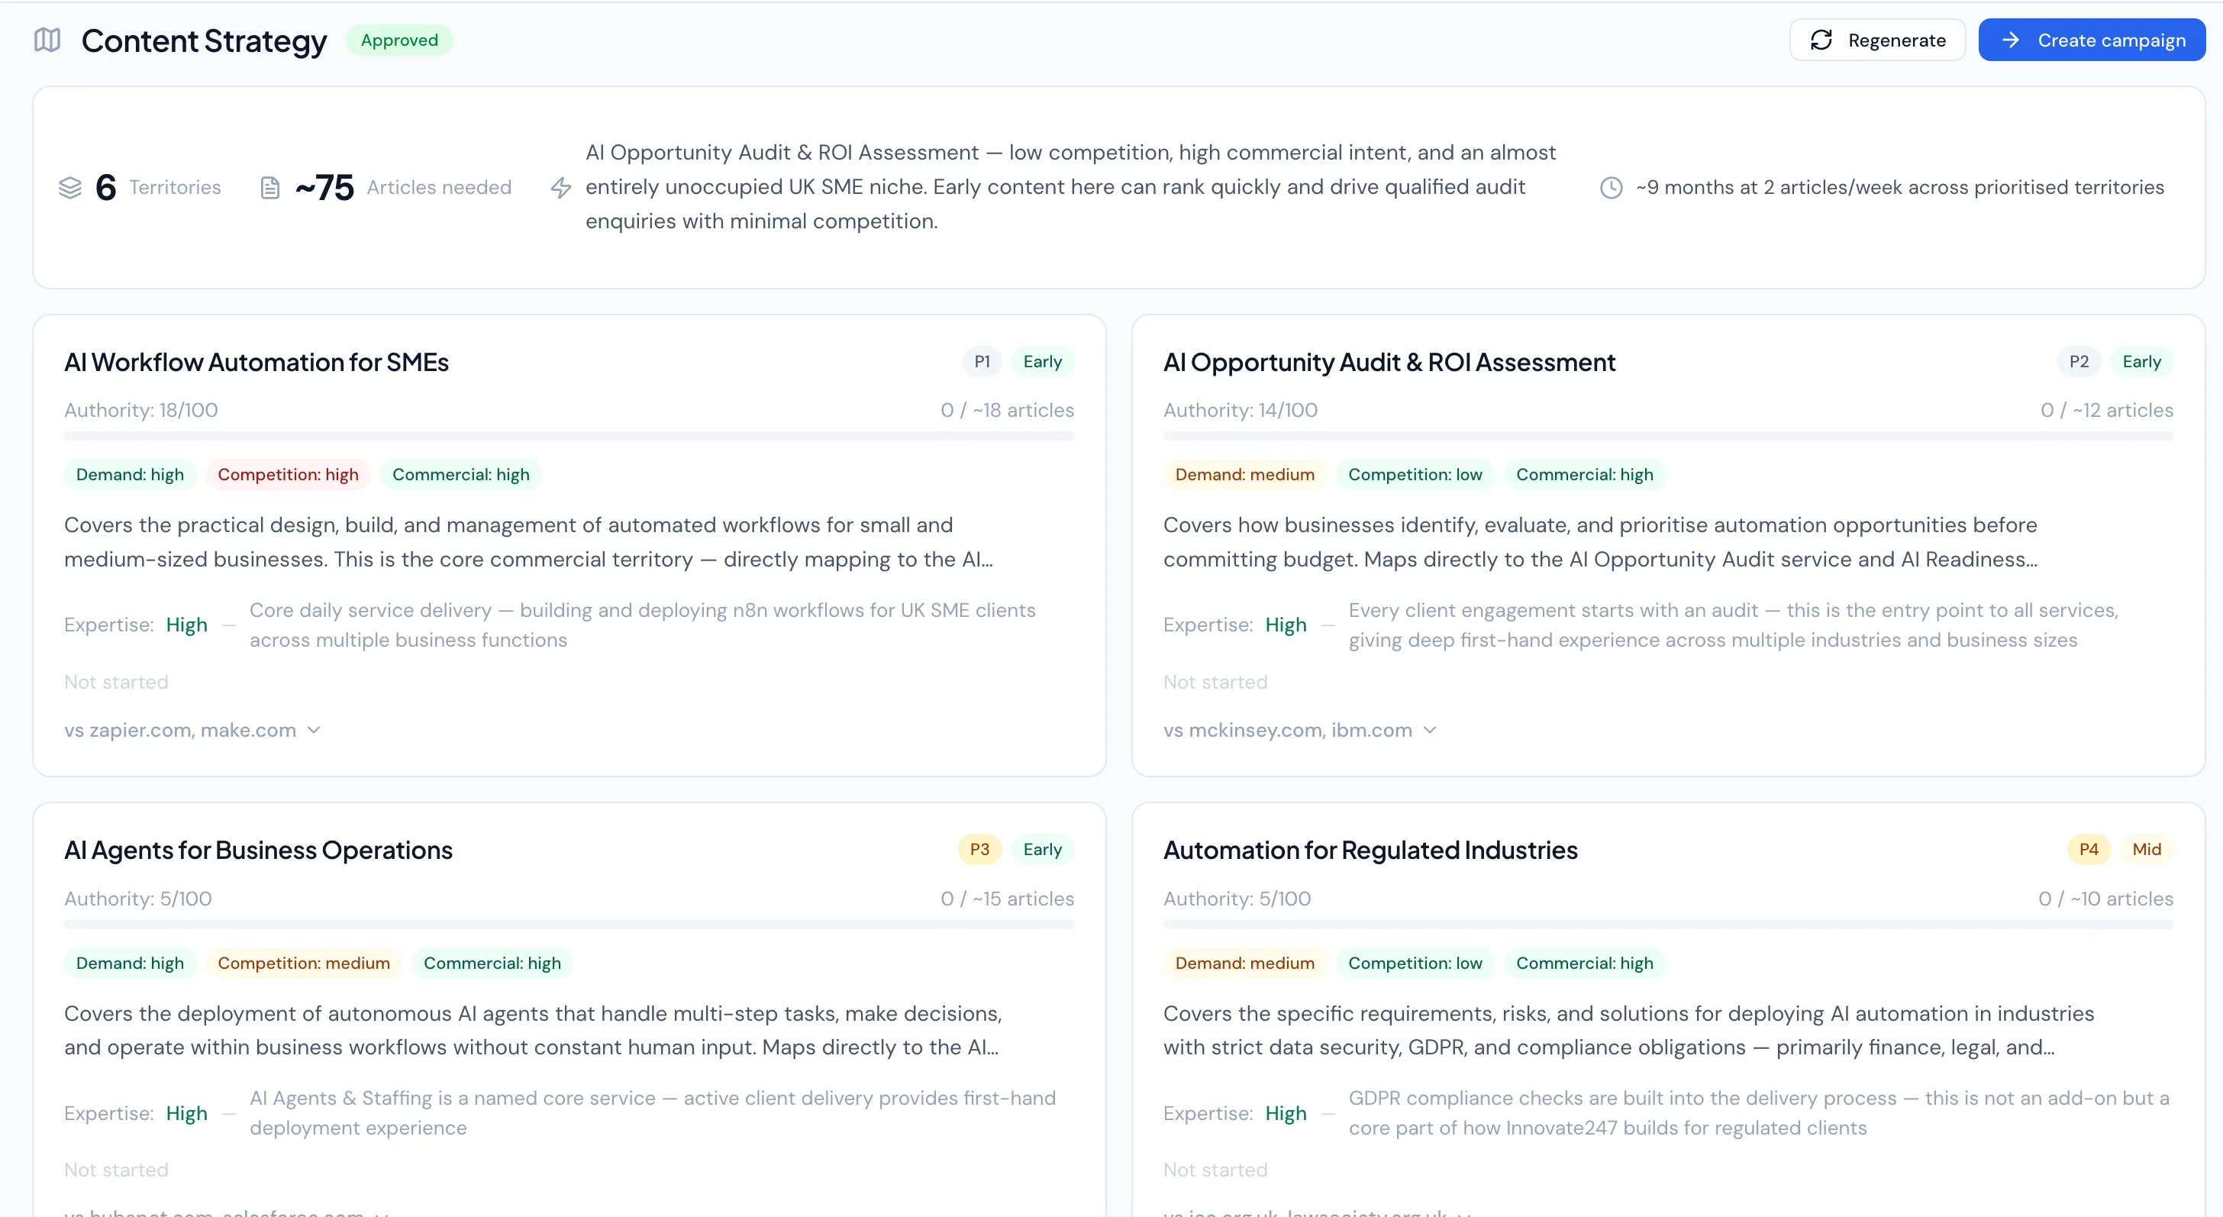The image size is (2223, 1217).
Task: Expand the competitors list vs mckinsey.com, ibm.com
Action: [1299, 729]
